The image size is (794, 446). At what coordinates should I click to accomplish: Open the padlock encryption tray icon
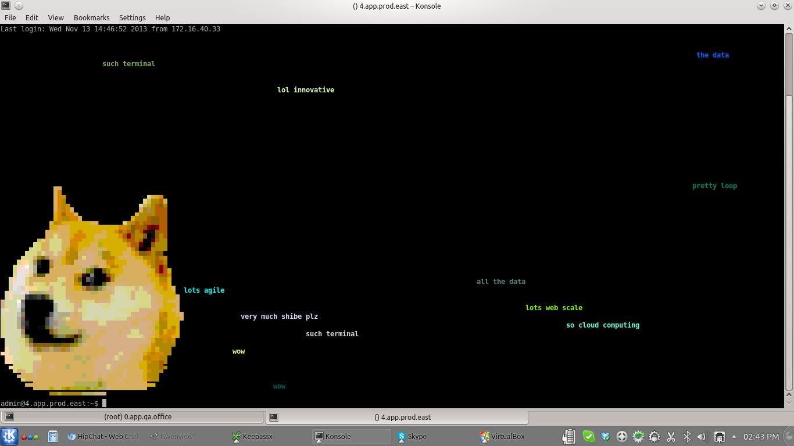tap(654, 436)
